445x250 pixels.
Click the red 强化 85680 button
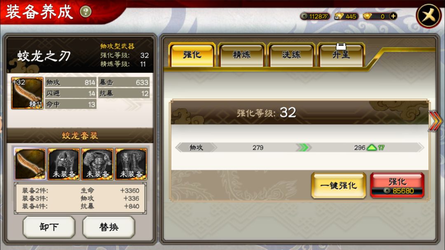point(397,185)
